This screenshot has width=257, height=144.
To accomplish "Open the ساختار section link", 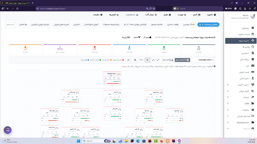I will point(137,37).
